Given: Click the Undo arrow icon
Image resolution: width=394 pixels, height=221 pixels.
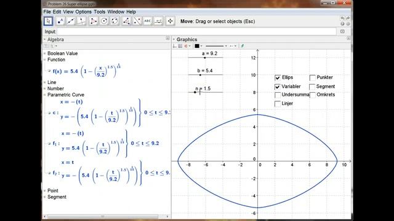Looking at the screenshot, I should coord(342,18).
